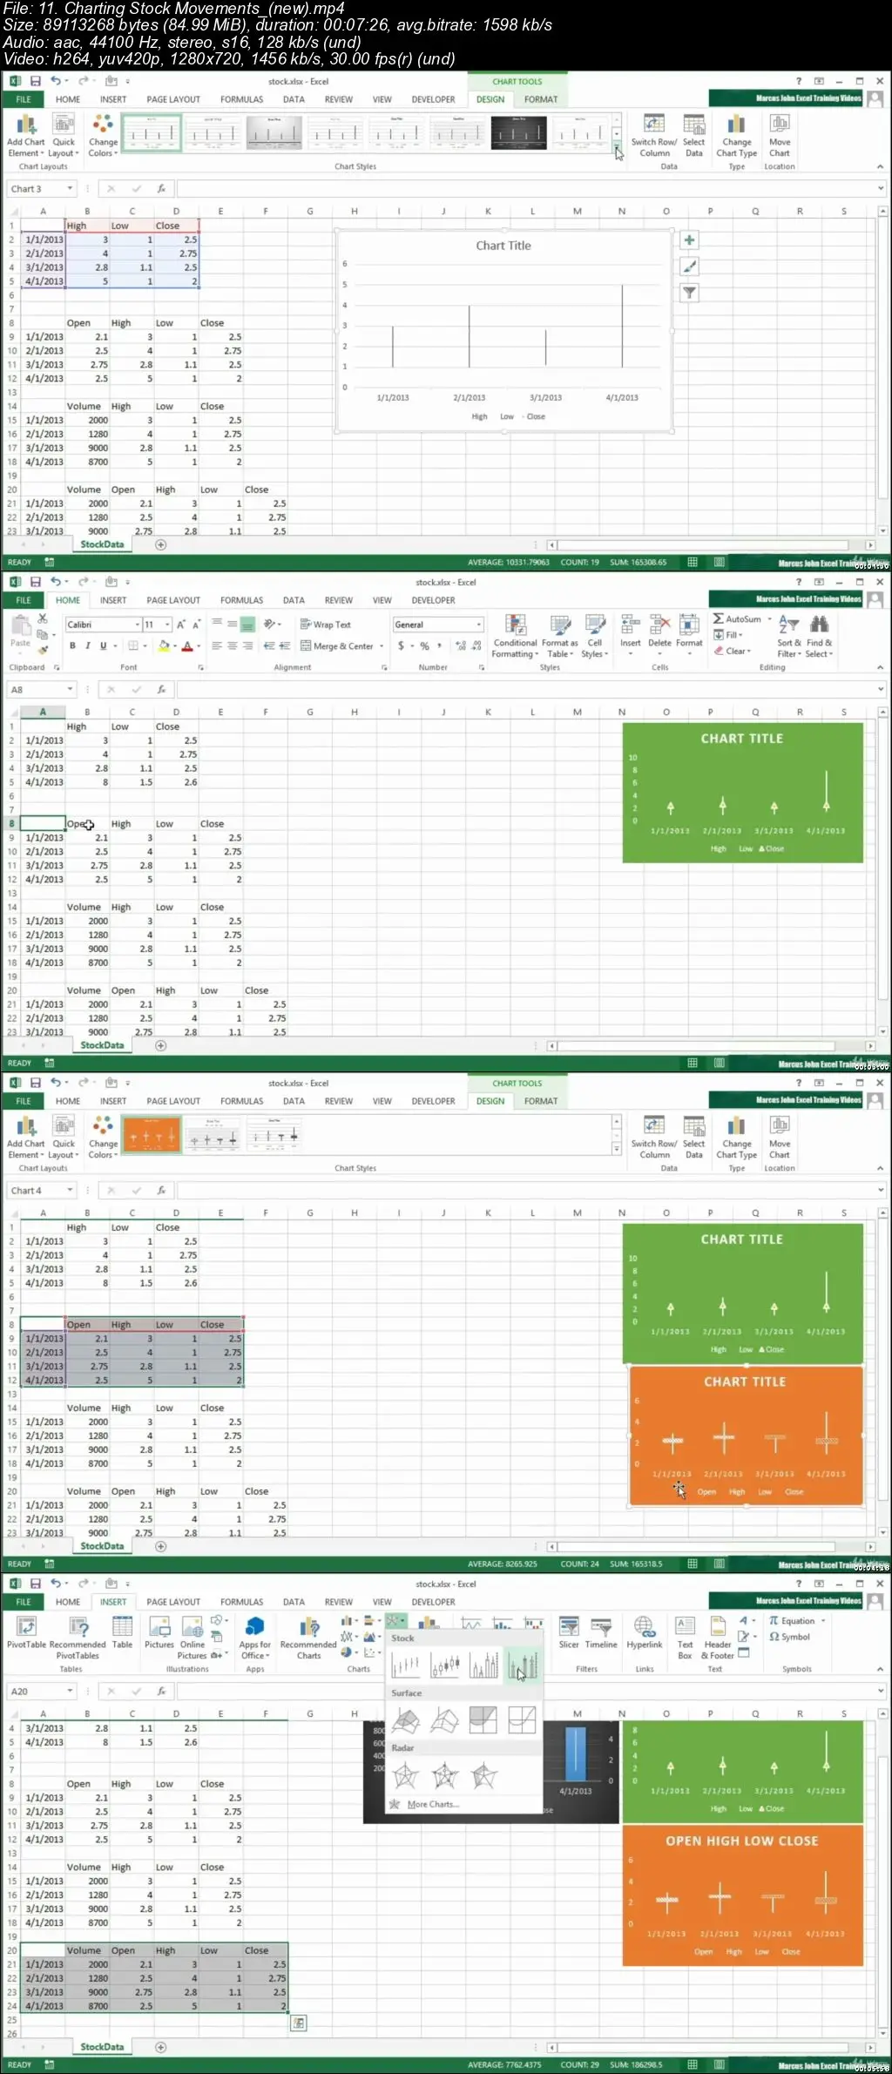Viewport: 892px width, 2074px height.
Task: Click Select Data in the Chart 4 window
Action: [x=694, y=1137]
